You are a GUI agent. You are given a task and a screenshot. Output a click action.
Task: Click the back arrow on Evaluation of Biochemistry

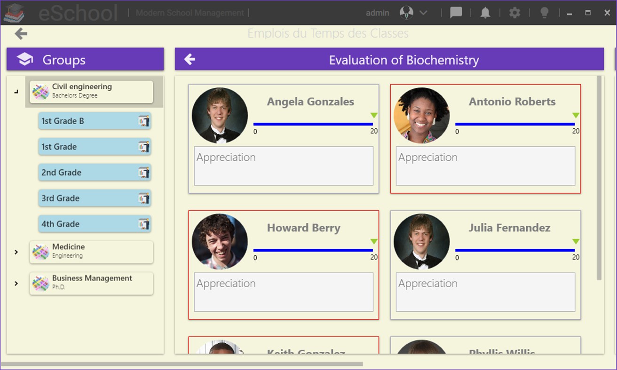190,60
